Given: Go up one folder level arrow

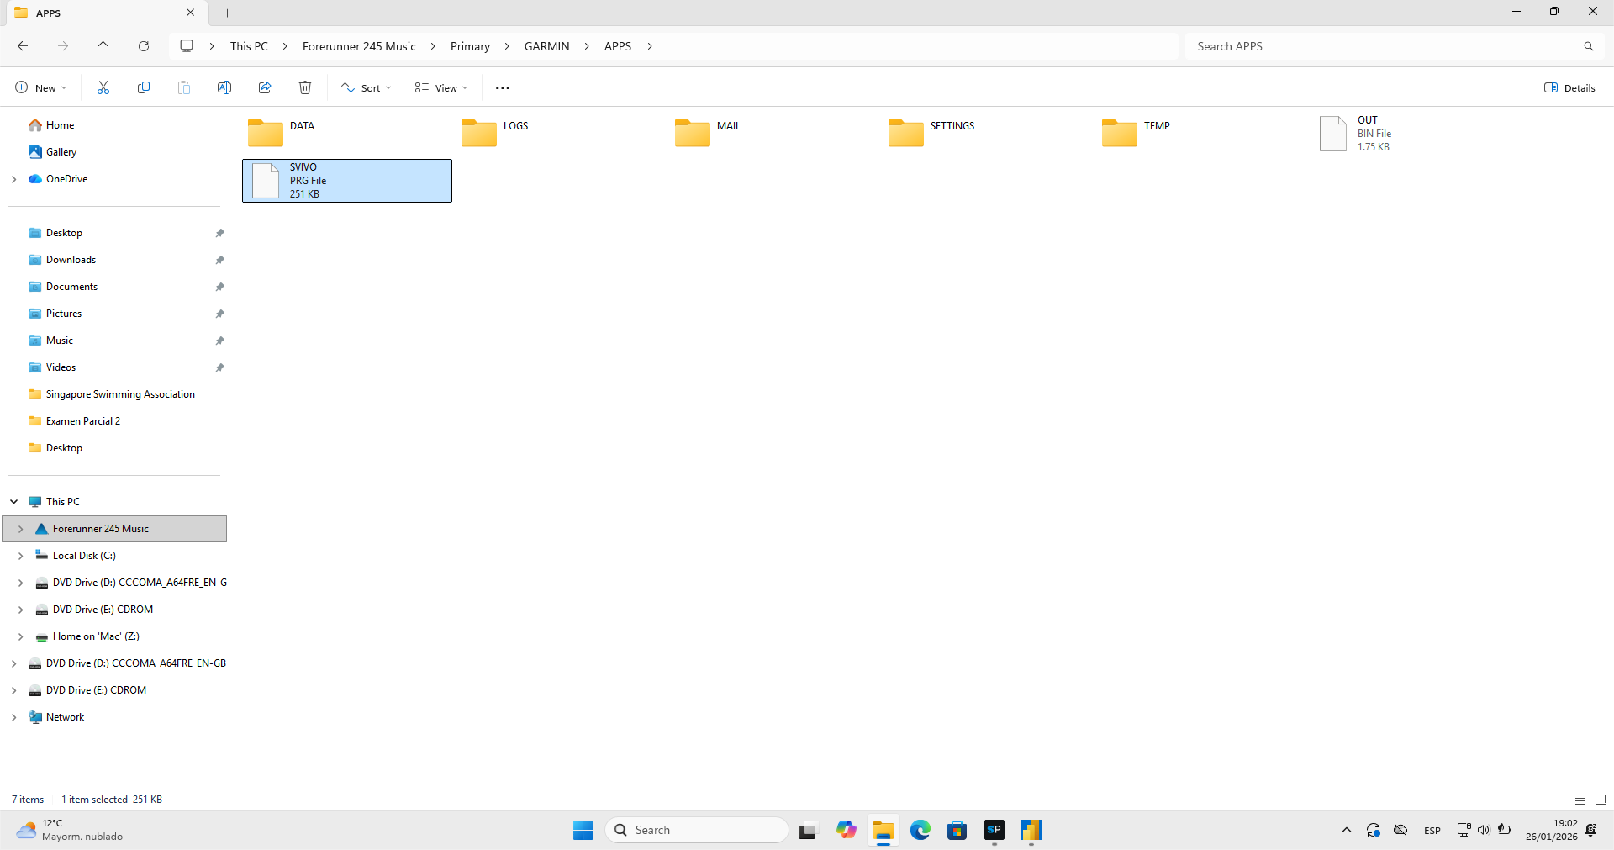Looking at the screenshot, I should [103, 46].
